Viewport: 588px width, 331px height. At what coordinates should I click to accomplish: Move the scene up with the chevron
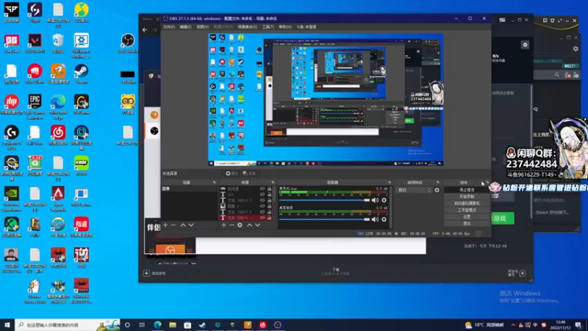pyautogui.click(x=183, y=225)
